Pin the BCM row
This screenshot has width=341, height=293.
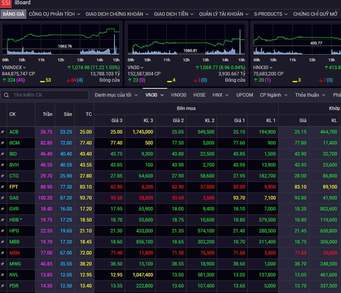pyautogui.click(x=3, y=143)
